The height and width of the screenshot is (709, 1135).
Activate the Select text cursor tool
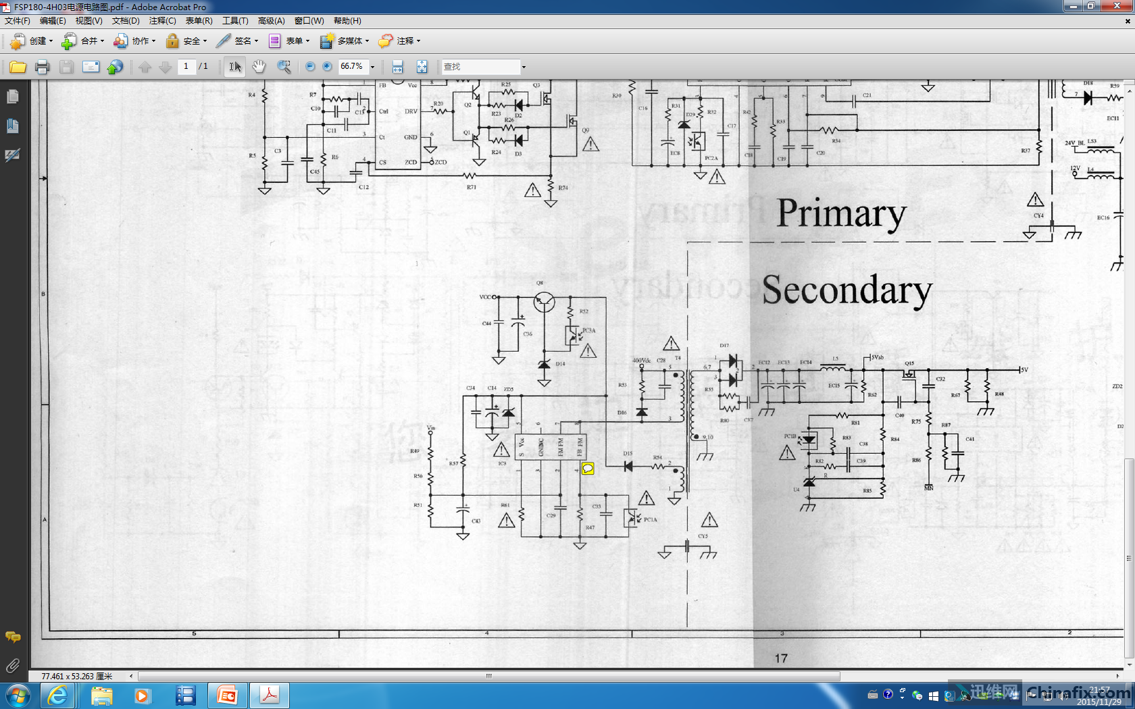click(234, 67)
